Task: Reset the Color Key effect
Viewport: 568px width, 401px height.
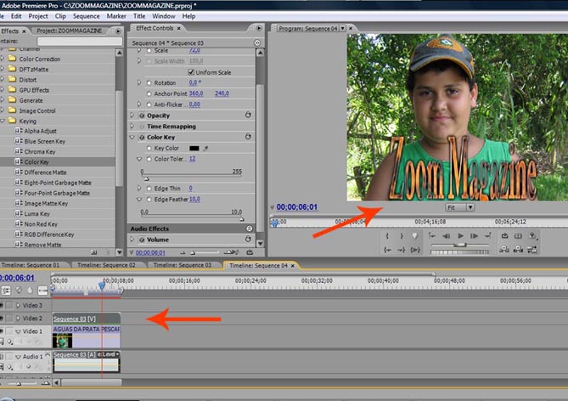Action: [x=248, y=137]
